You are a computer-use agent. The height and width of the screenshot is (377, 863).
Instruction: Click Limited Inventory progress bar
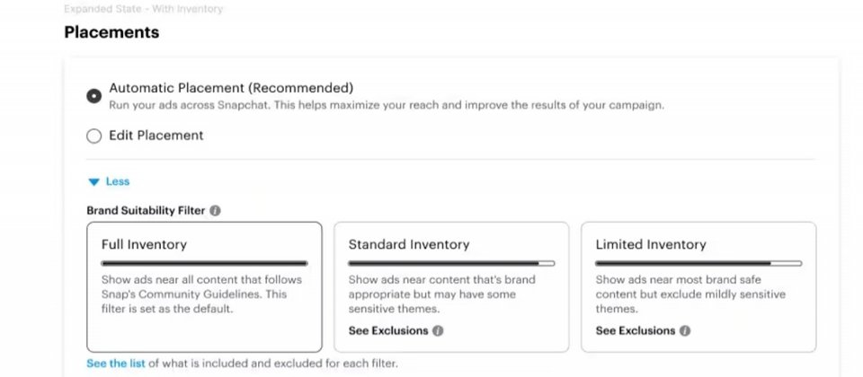(x=698, y=263)
